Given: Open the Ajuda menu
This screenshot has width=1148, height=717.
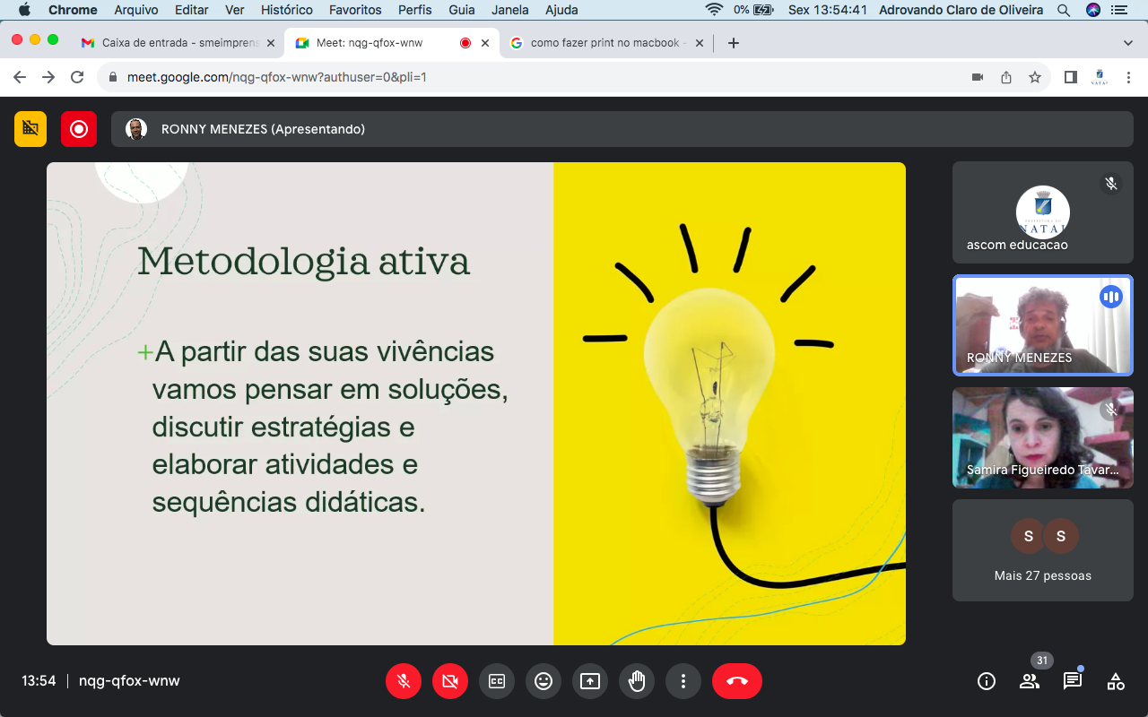Looking at the screenshot, I should (x=561, y=10).
